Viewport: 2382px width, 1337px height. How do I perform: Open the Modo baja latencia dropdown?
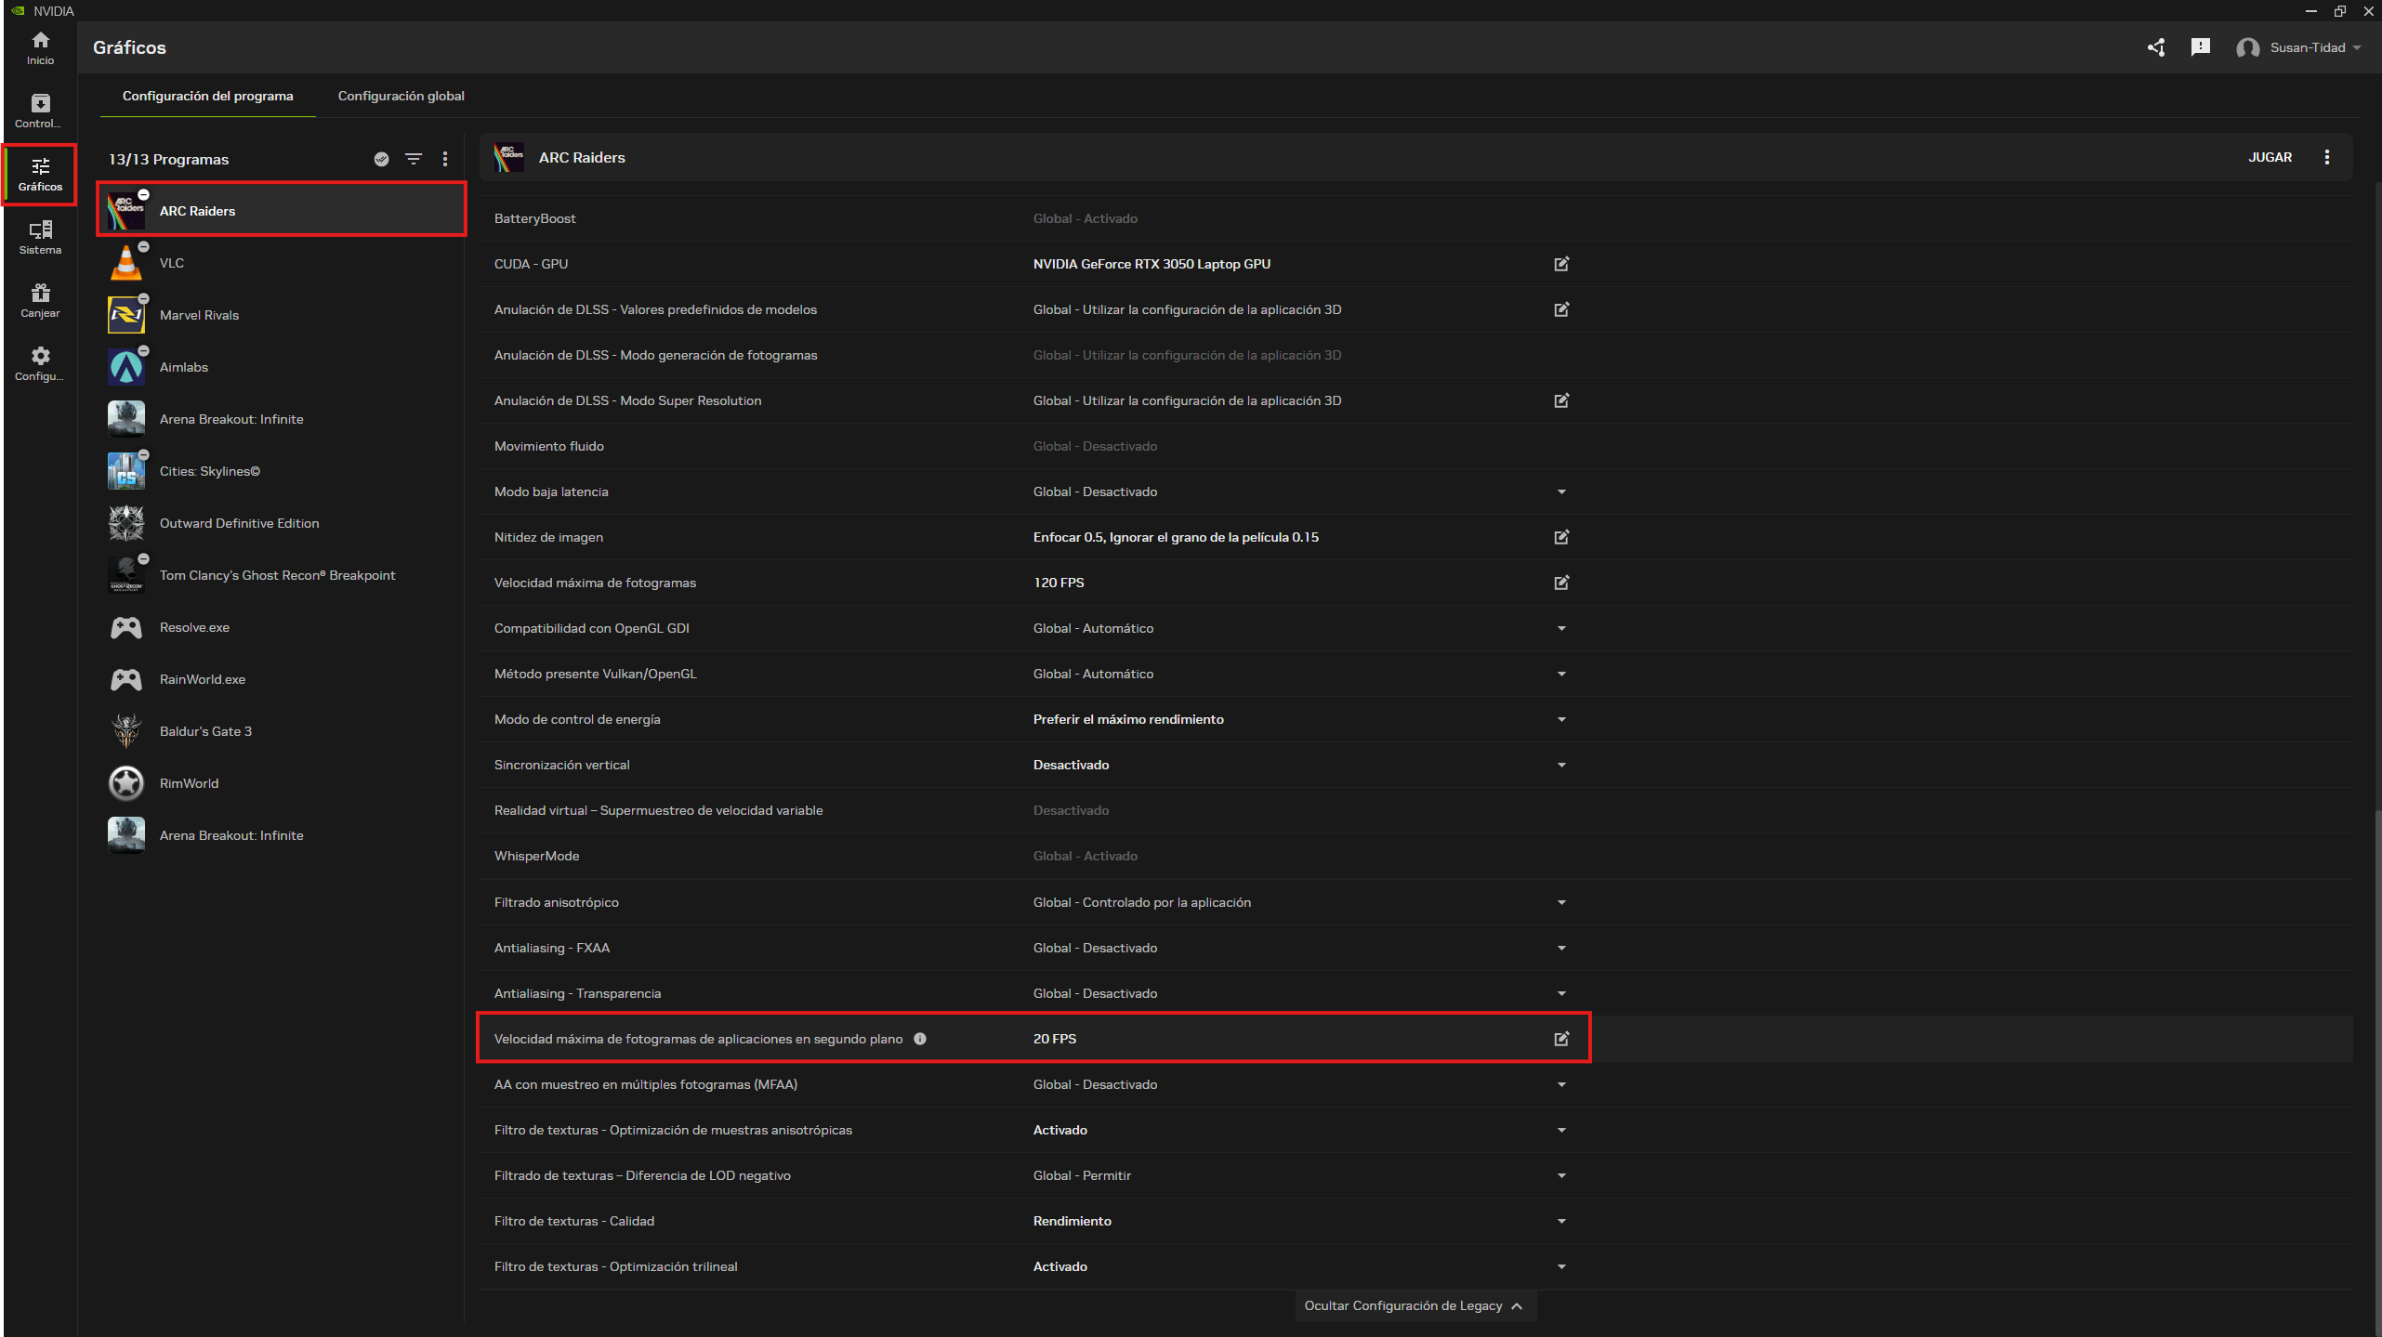(1561, 492)
